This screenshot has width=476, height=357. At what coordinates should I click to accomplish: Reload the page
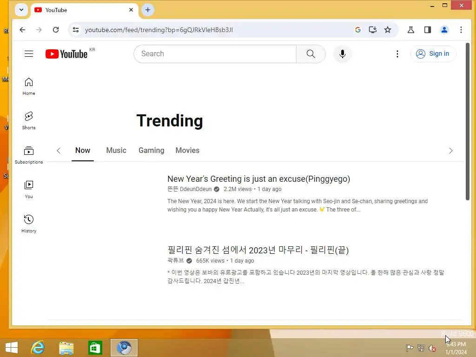56,30
